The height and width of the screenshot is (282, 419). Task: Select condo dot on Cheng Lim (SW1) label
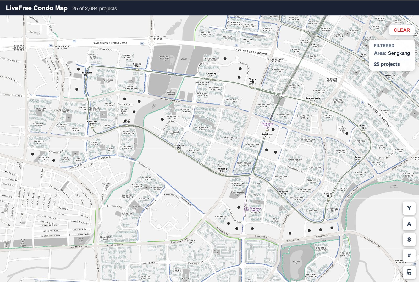tap(253, 82)
